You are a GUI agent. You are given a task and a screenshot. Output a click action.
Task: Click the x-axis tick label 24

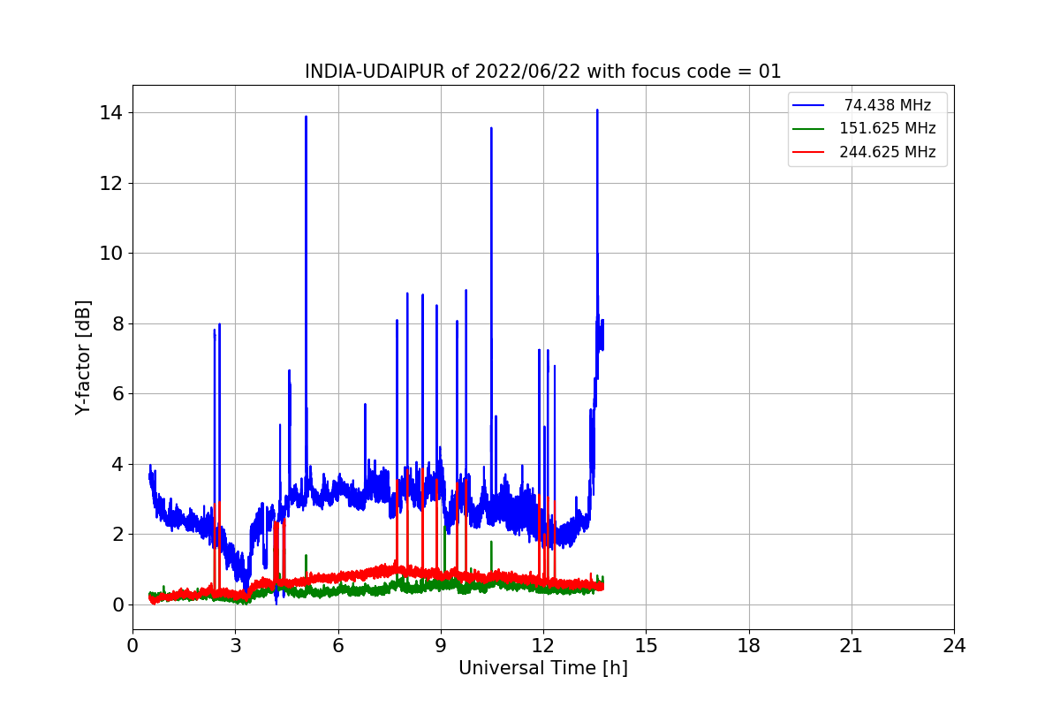click(954, 646)
